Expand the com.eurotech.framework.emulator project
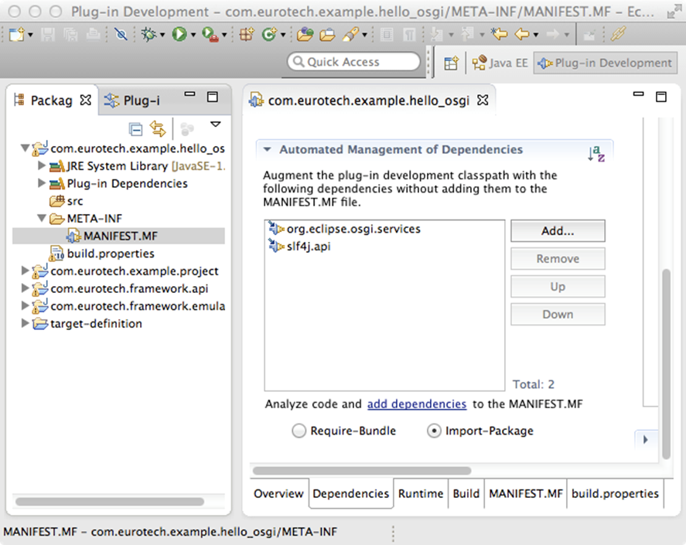The image size is (686, 545). tap(26, 305)
